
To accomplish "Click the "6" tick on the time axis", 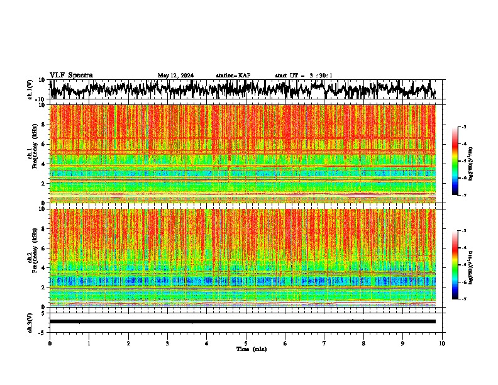I will (285, 343).
